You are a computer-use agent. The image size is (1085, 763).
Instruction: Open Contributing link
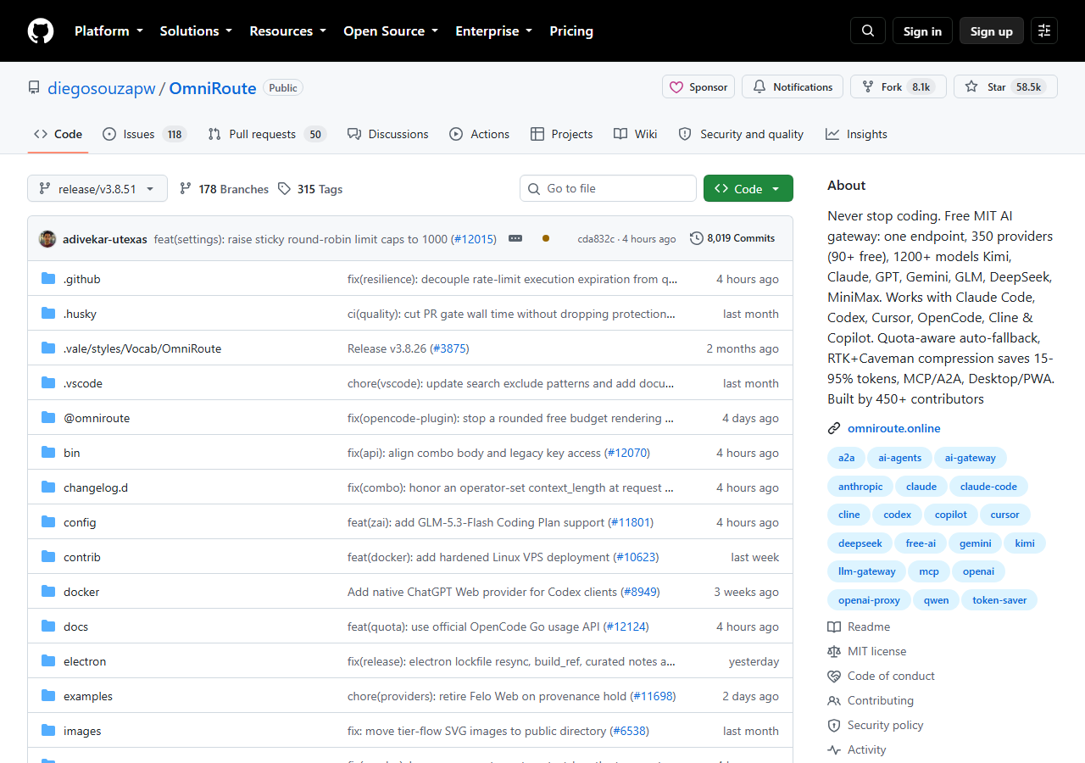coord(871,700)
